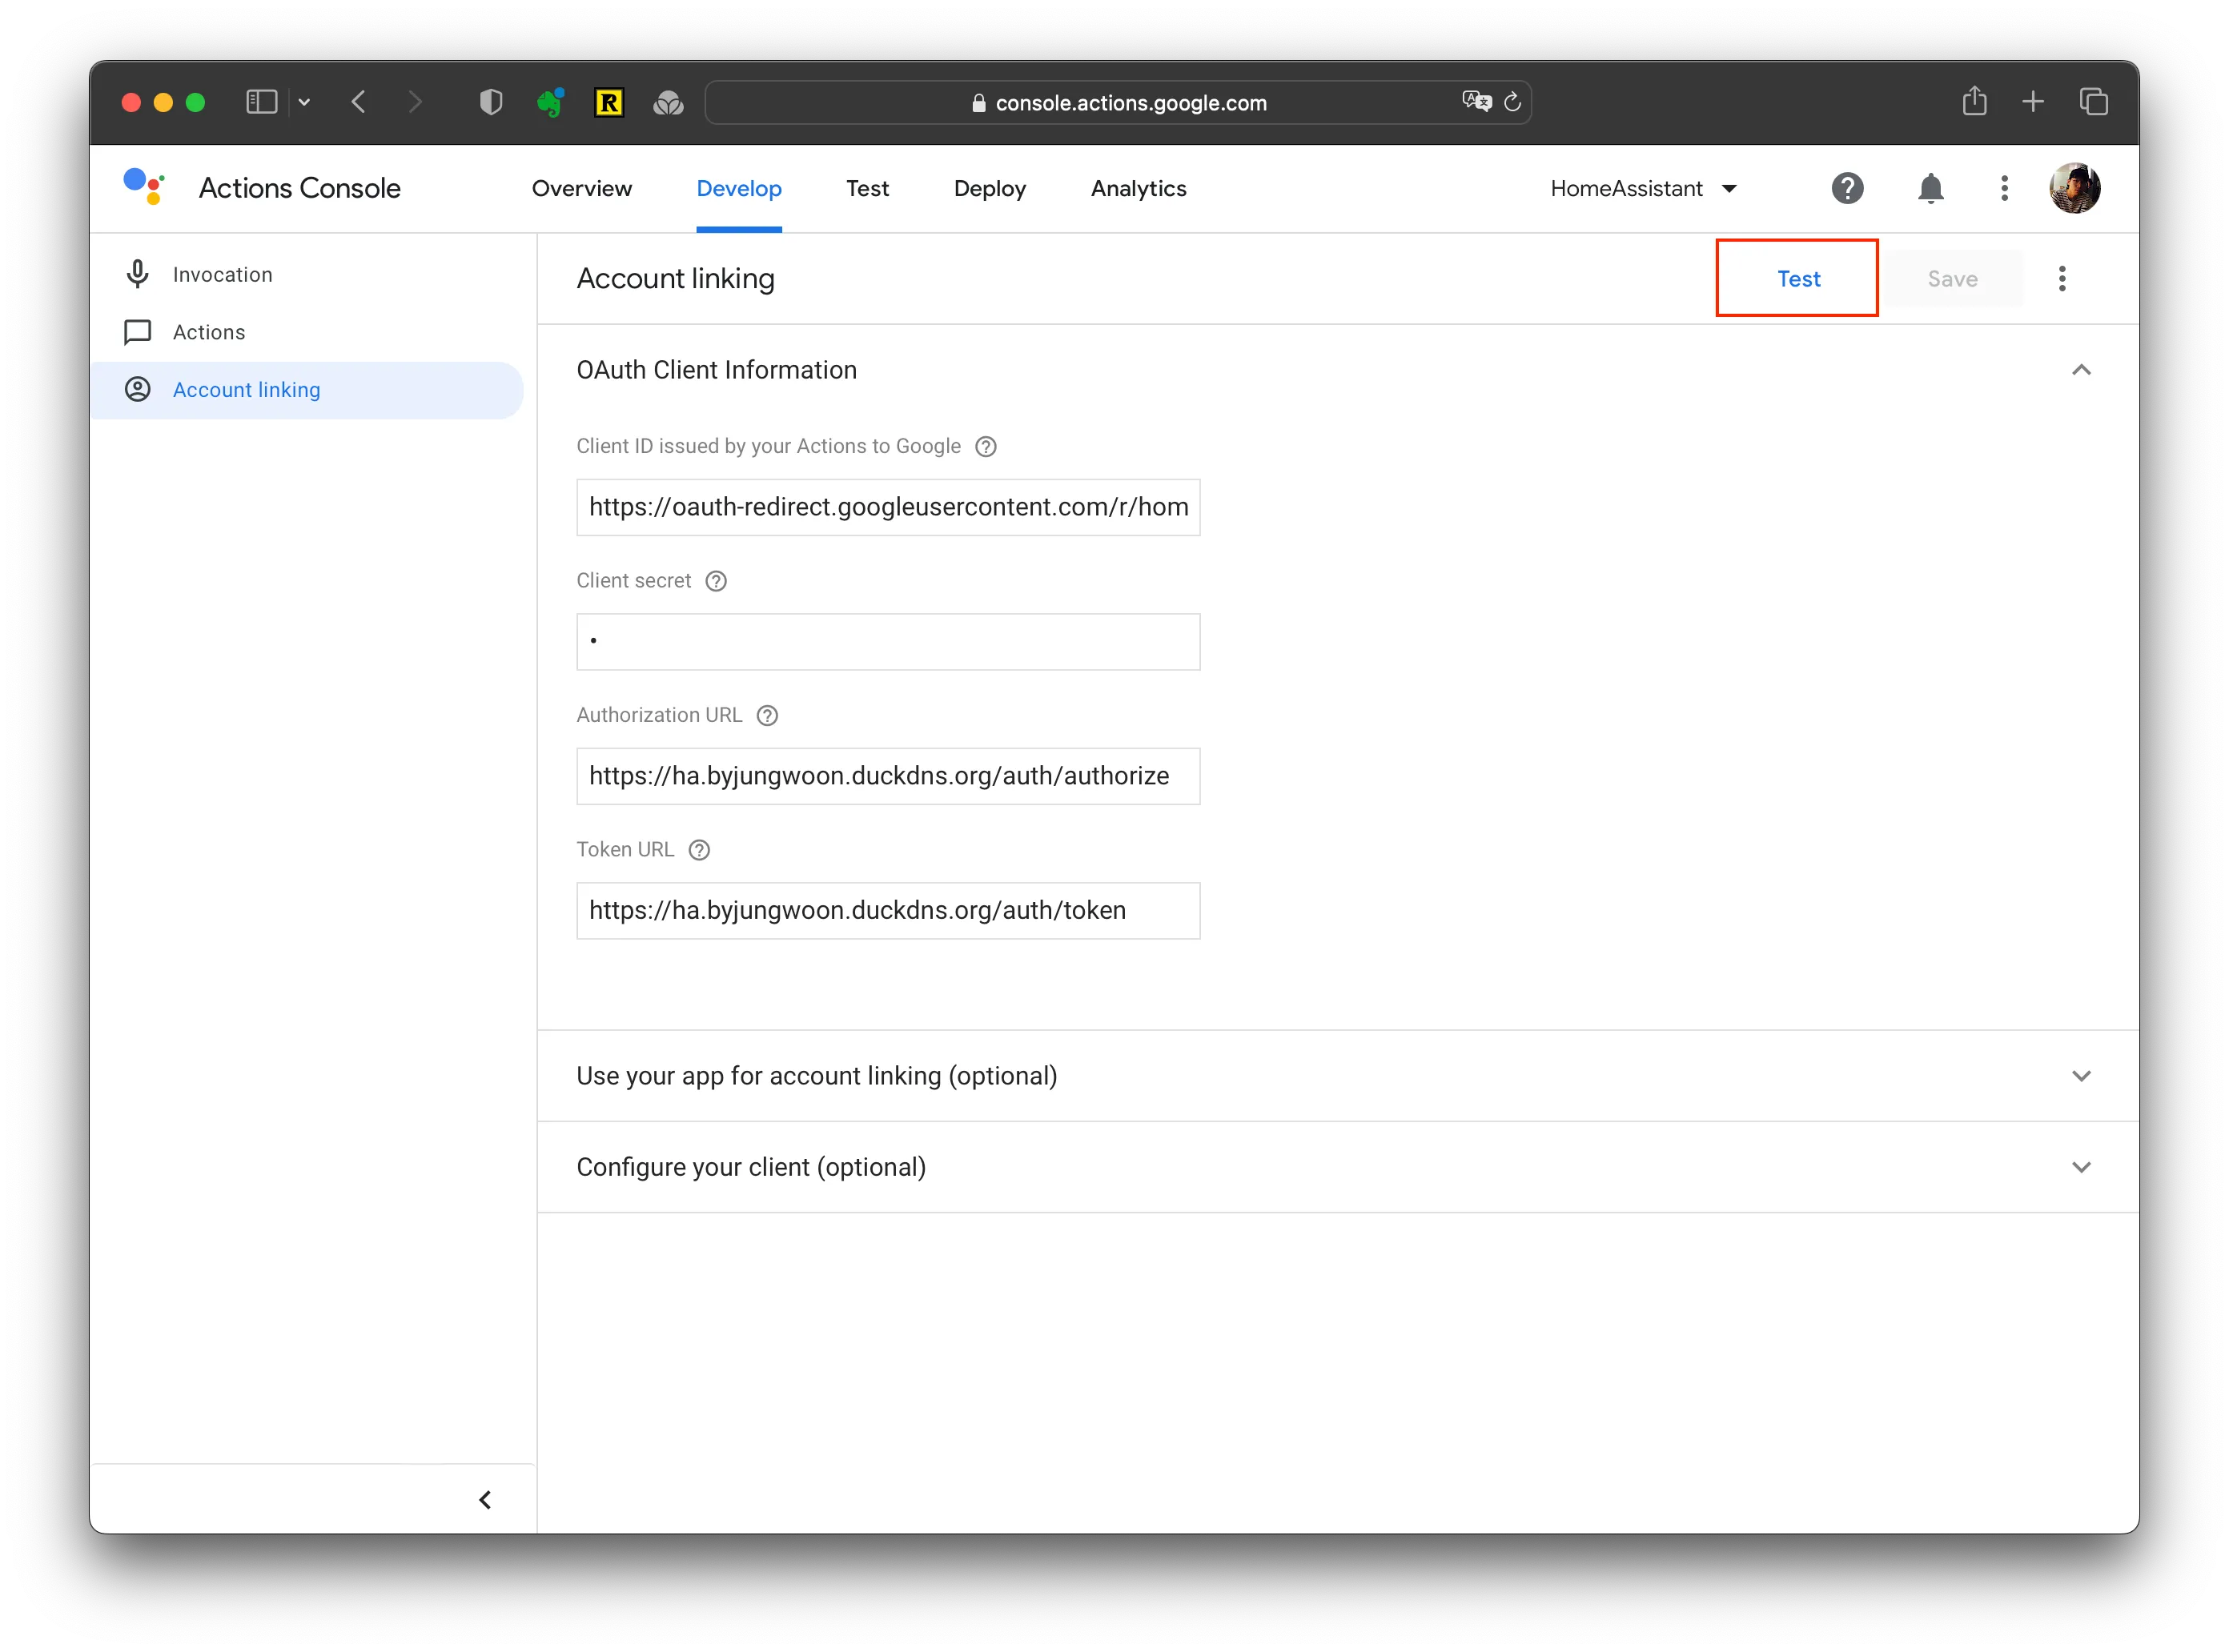Click the Account linking page heading
2229x1652 pixels.
tap(675, 279)
